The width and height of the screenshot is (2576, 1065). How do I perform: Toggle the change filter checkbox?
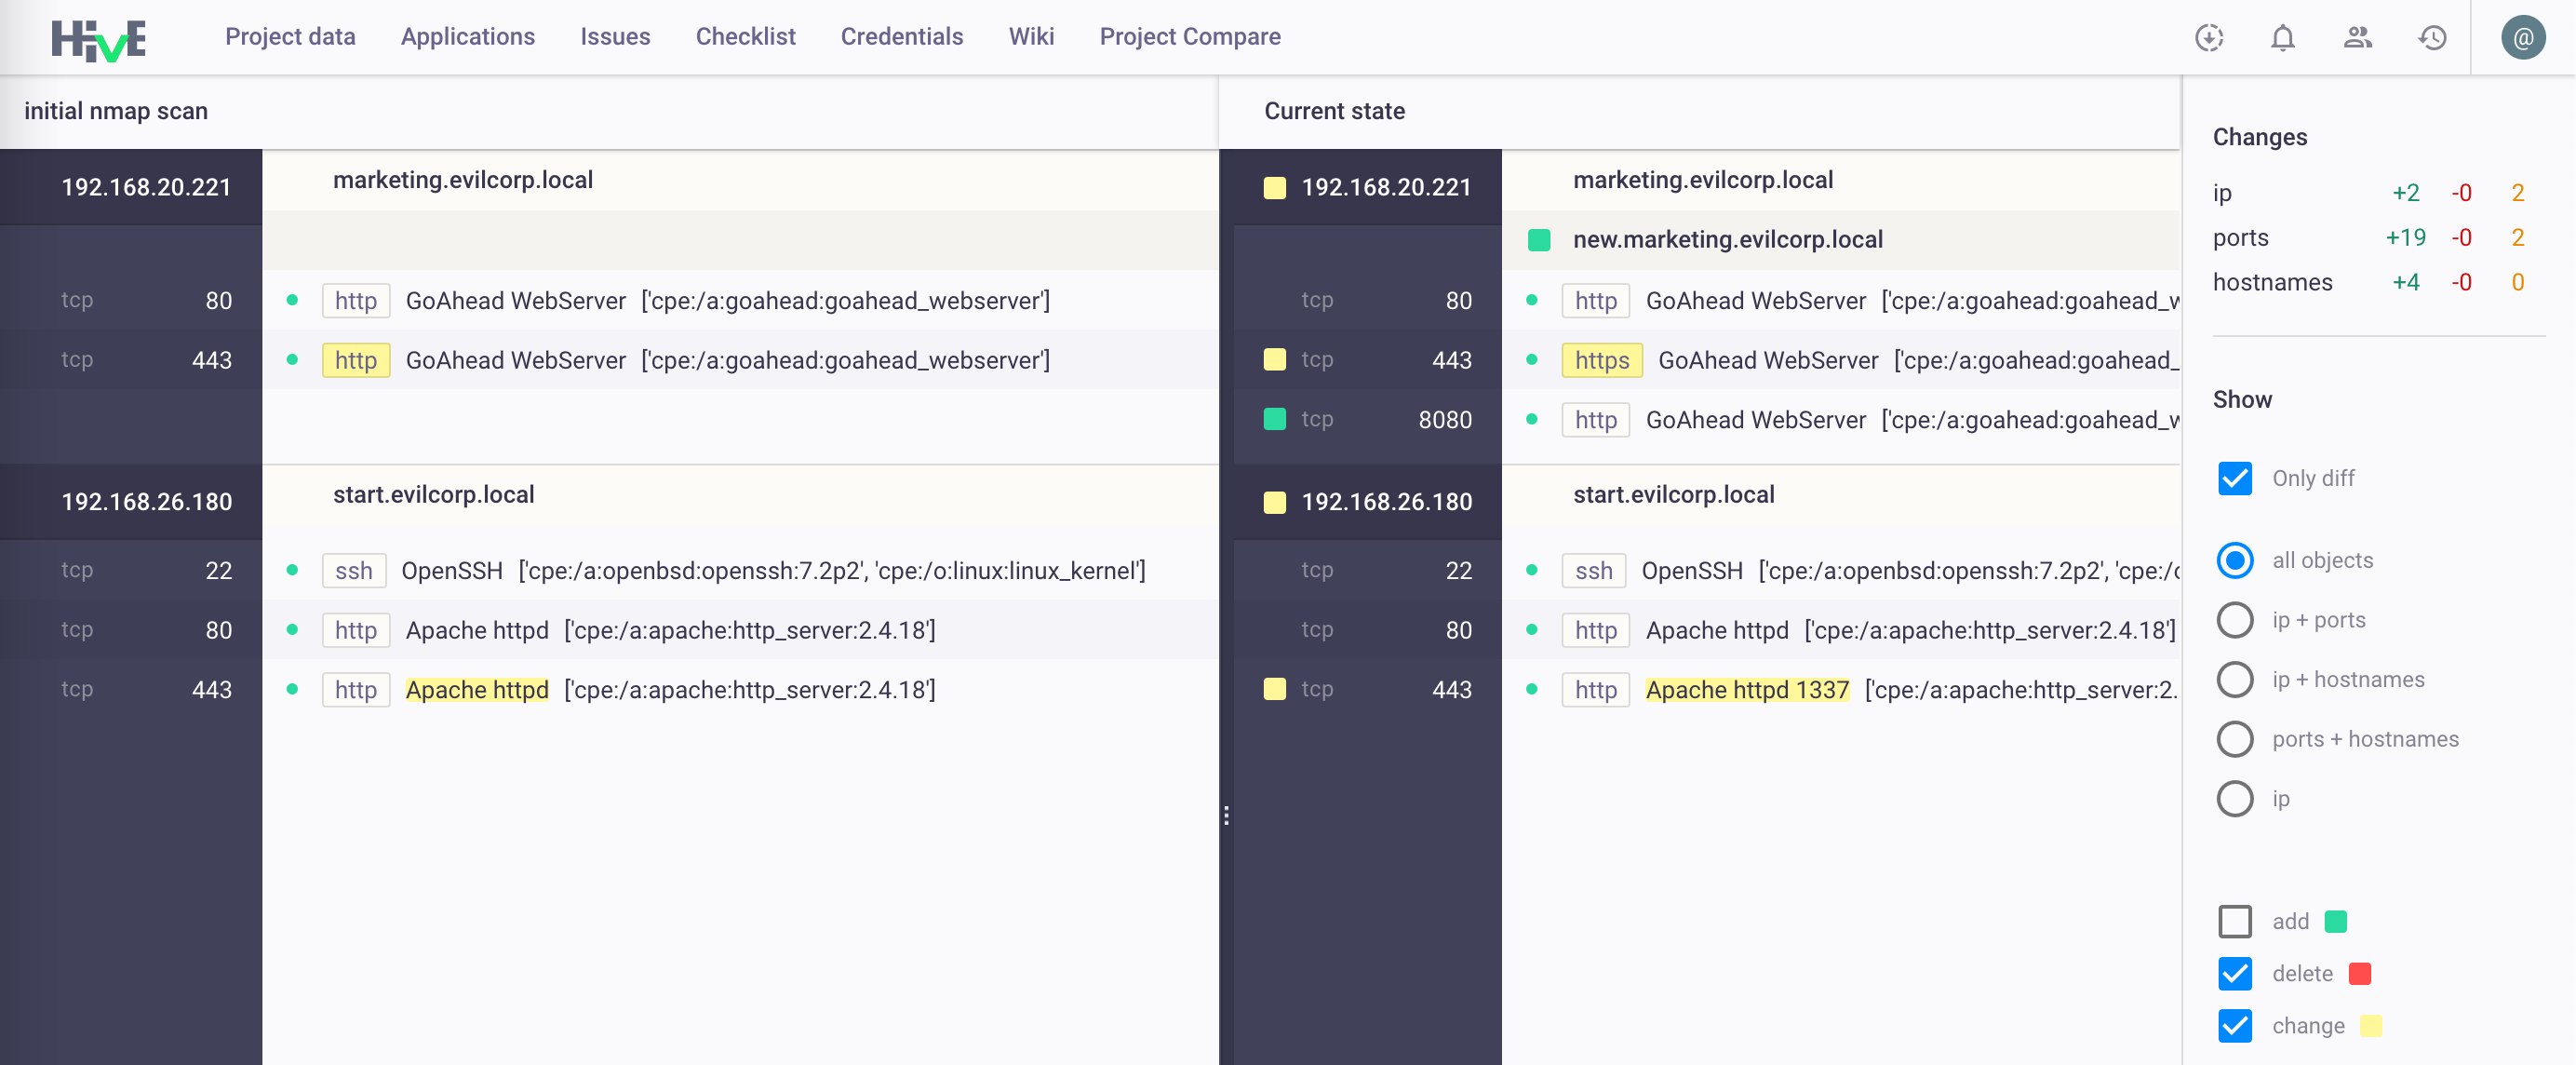click(x=2234, y=1026)
